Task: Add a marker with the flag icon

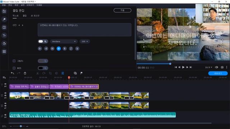Action: (x=82, y=73)
